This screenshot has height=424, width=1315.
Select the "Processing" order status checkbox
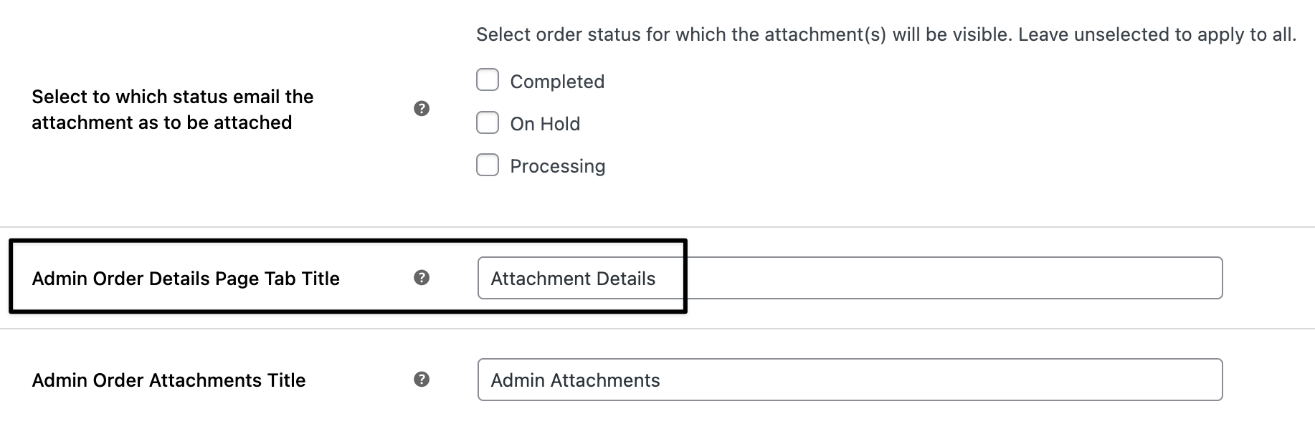click(488, 165)
